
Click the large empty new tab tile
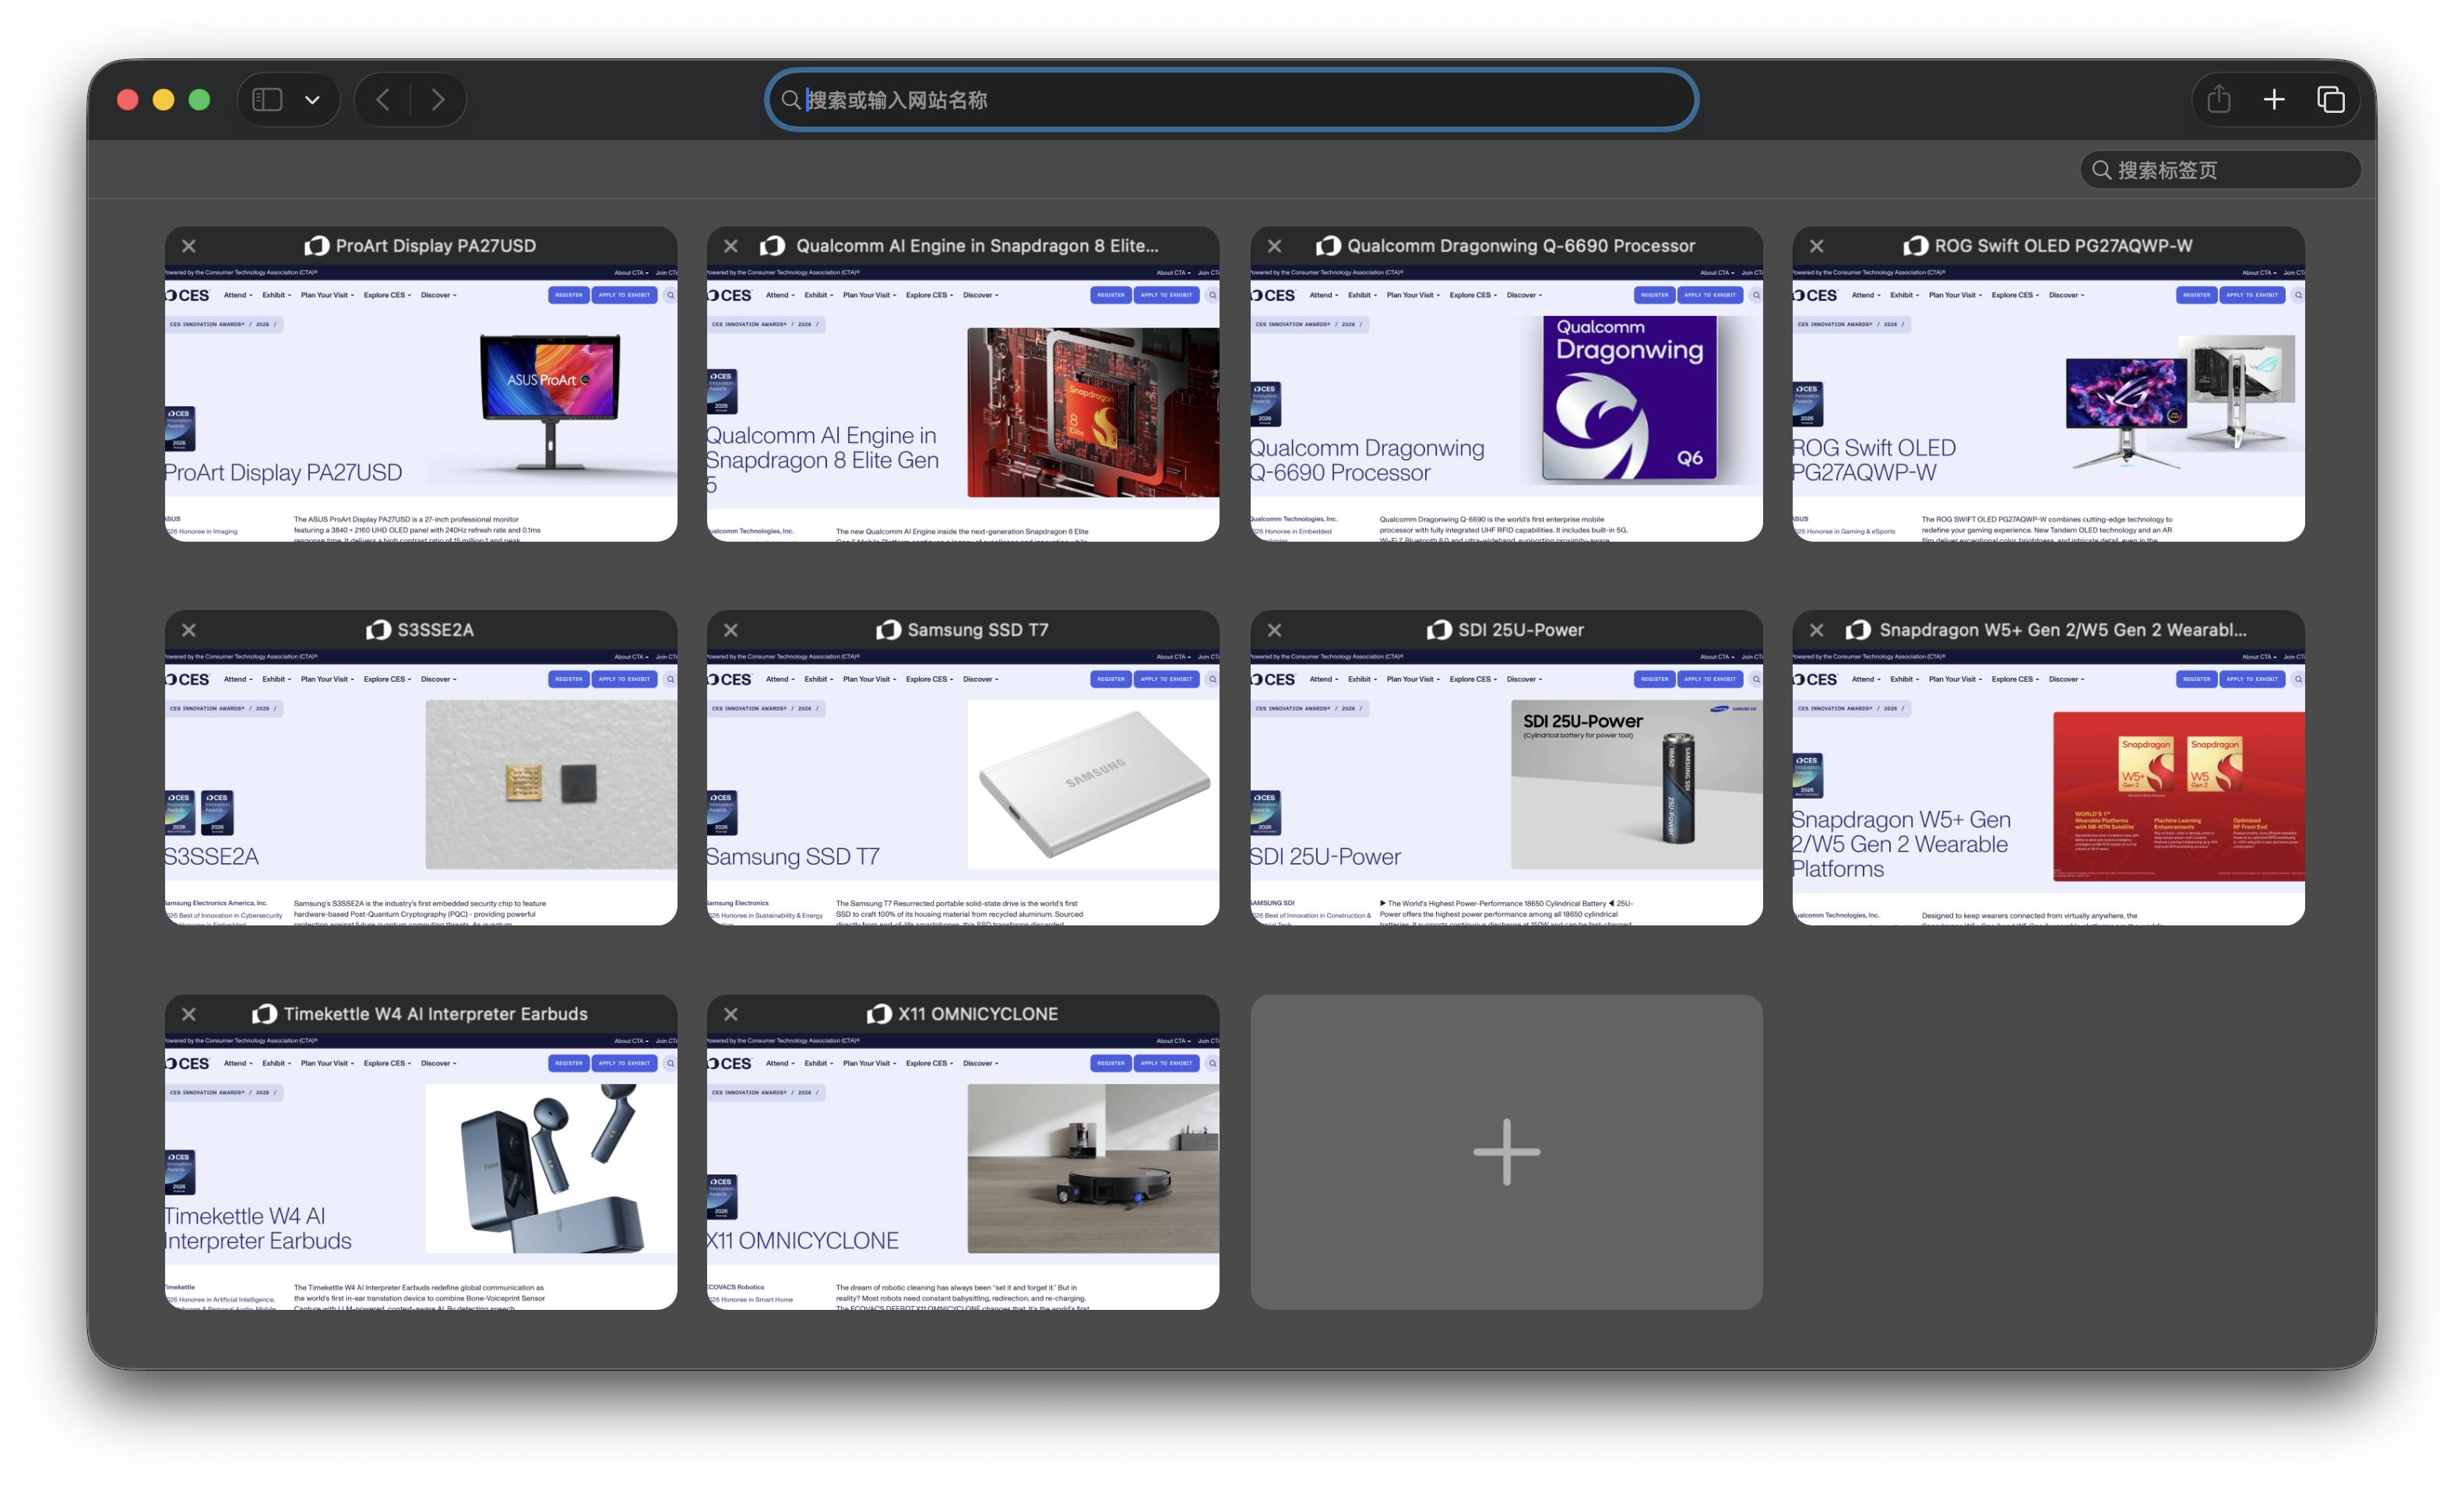click(1505, 1152)
